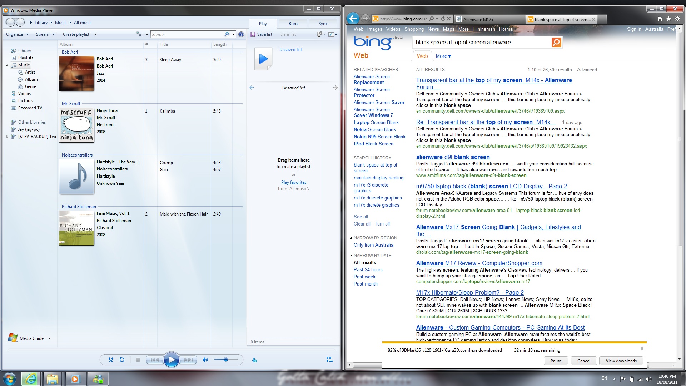Viewport: 686px width, 386px height.
Task: Click the Back navigation button in Media Player
Action: pyautogui.click(x=11, y=22)
